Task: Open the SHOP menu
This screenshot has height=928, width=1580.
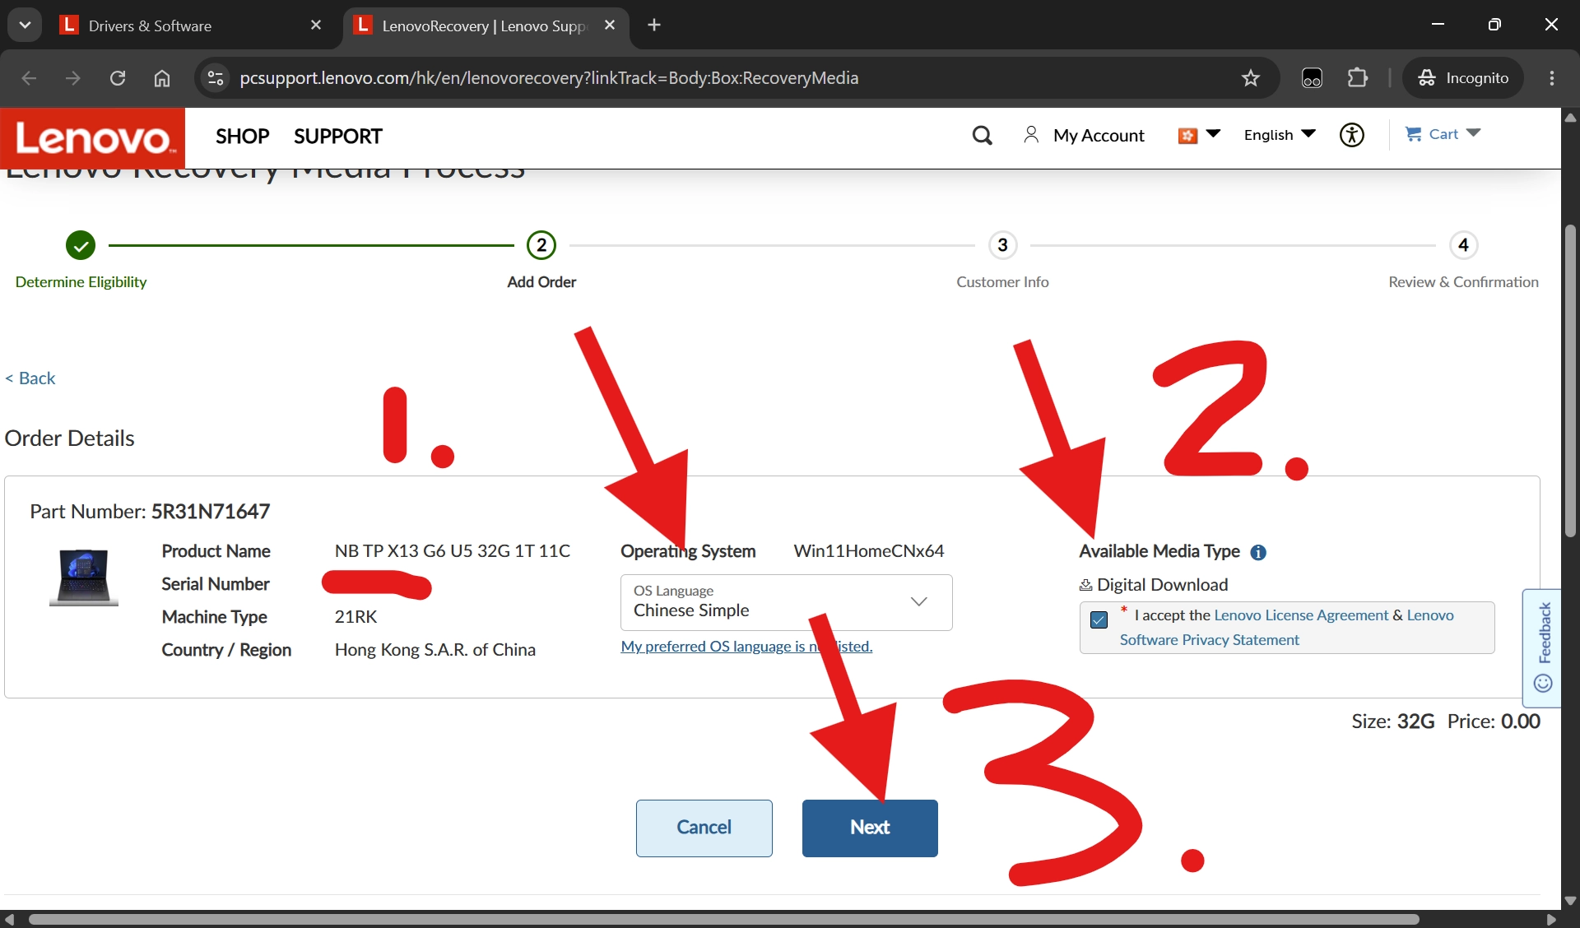Action: [x=242, y=137]
